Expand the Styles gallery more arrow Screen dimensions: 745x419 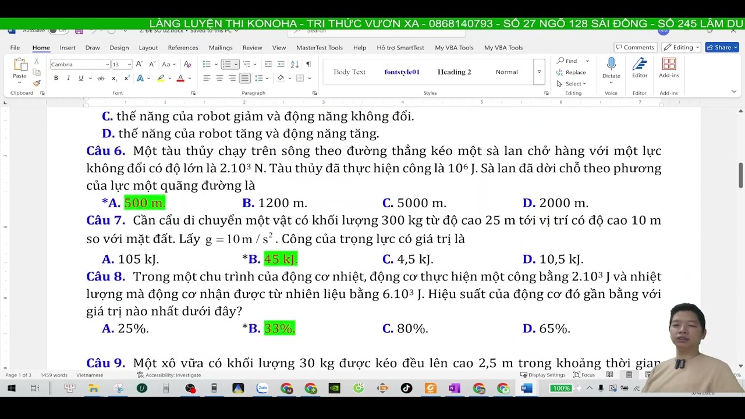point(539,72)
